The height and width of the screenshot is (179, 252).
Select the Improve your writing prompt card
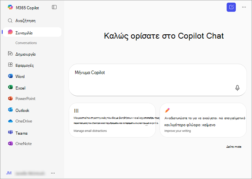203,120
